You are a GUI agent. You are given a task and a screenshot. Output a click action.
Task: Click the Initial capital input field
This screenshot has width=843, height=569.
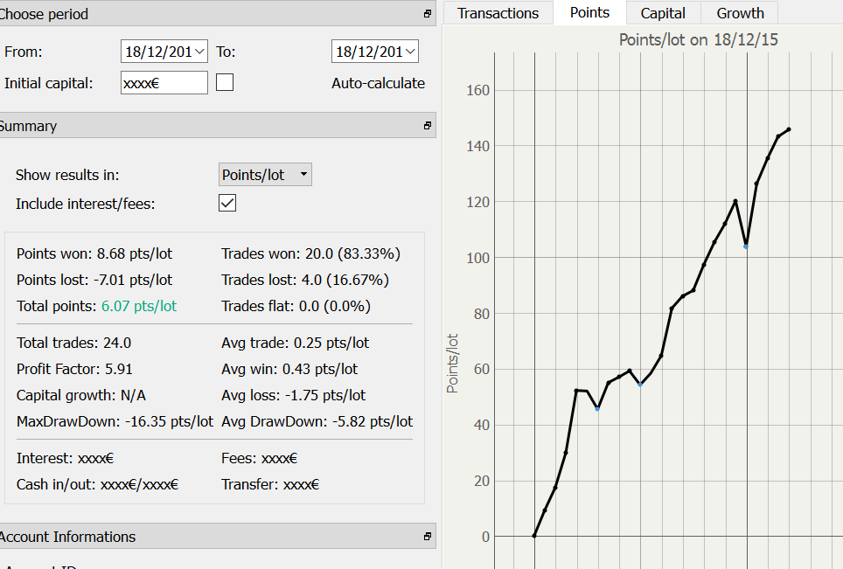pos(164,83)
